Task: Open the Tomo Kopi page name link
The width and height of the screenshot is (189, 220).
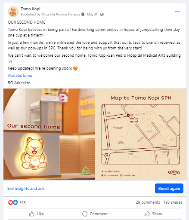Action: pyautogui.click(x=31, y=9)
